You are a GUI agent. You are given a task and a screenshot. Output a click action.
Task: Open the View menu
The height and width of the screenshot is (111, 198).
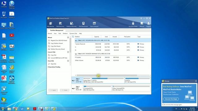tap(55, 34)
